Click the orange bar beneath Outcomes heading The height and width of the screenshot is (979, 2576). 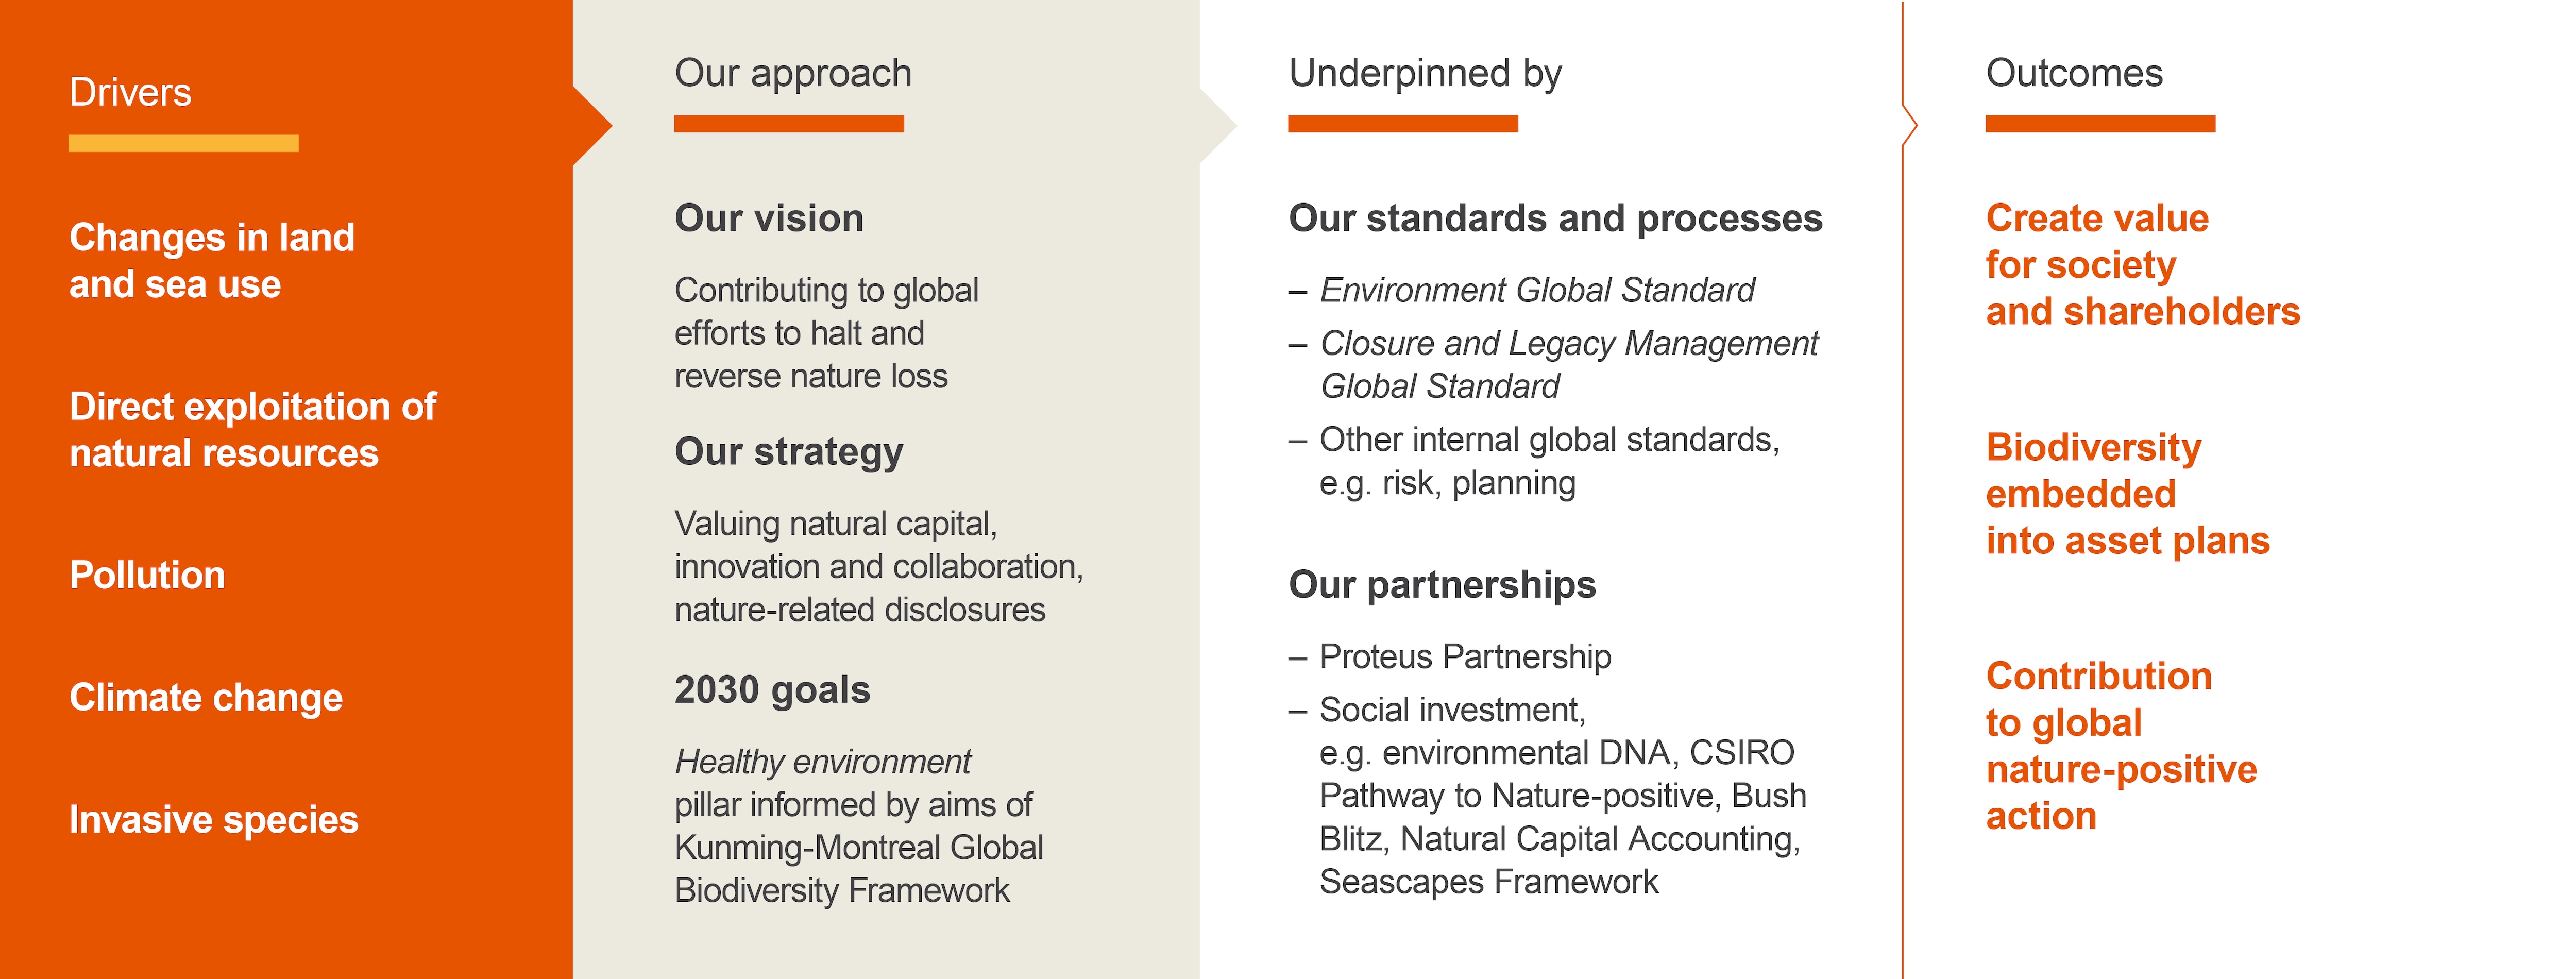tap(2099, 124)
